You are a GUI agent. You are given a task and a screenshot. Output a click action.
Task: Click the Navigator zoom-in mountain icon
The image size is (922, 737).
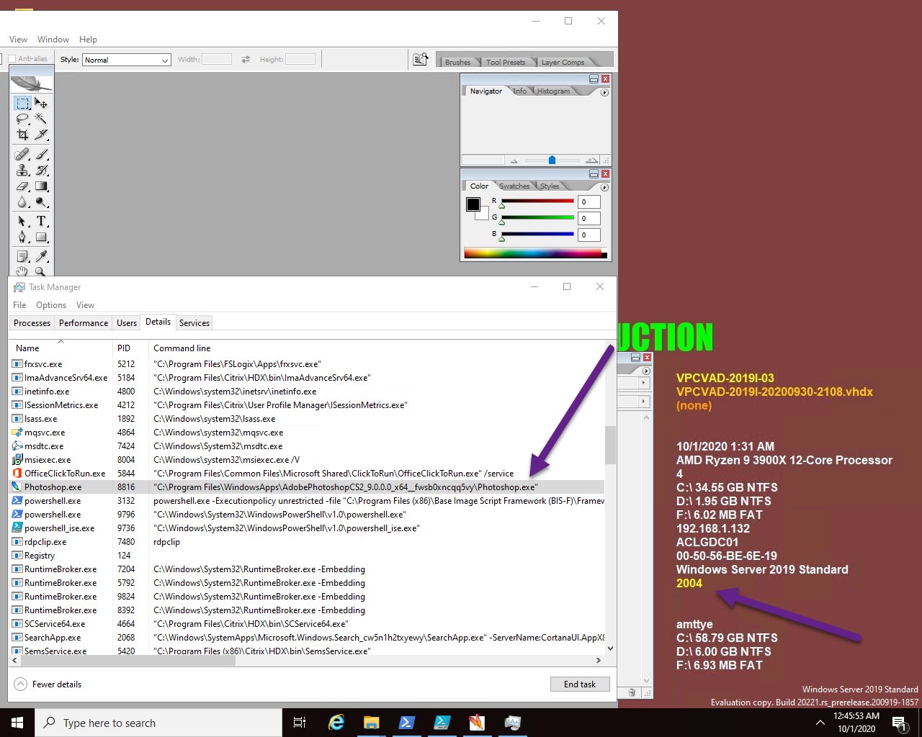click(x=591, y=160)
